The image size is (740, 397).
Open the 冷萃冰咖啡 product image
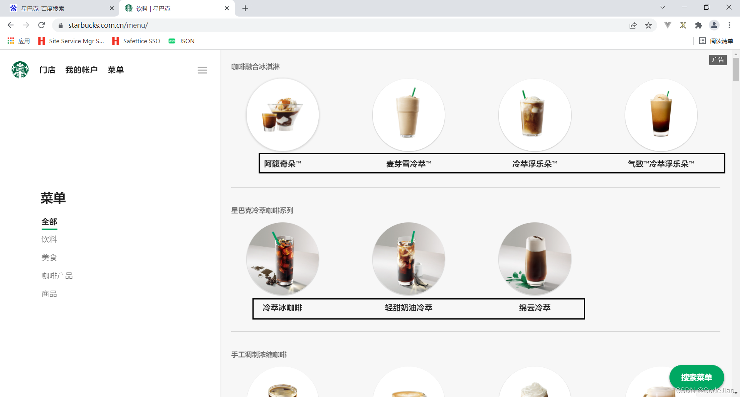pyautogui.click(x=283, y=259)
